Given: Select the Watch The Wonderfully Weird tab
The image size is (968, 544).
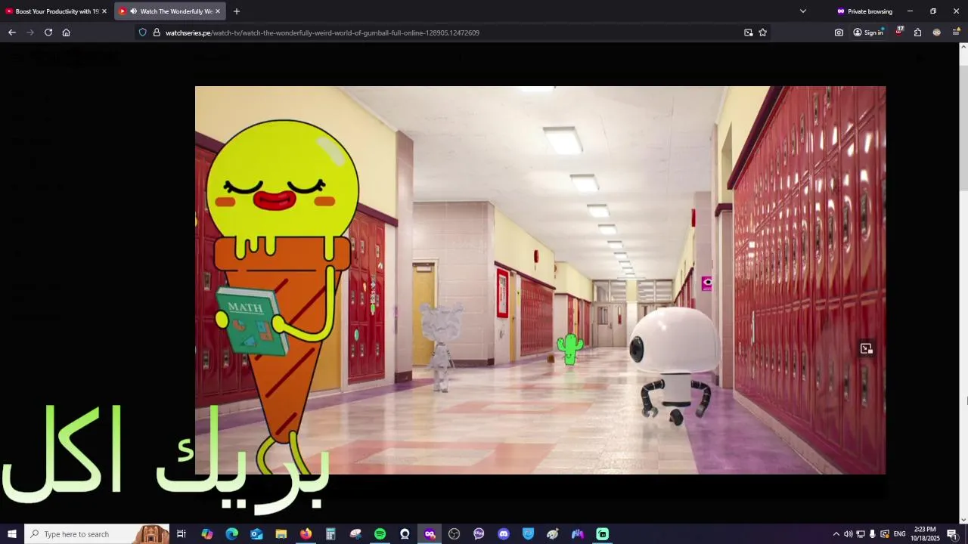Looking at the screenshot, I should pos(170,11).
